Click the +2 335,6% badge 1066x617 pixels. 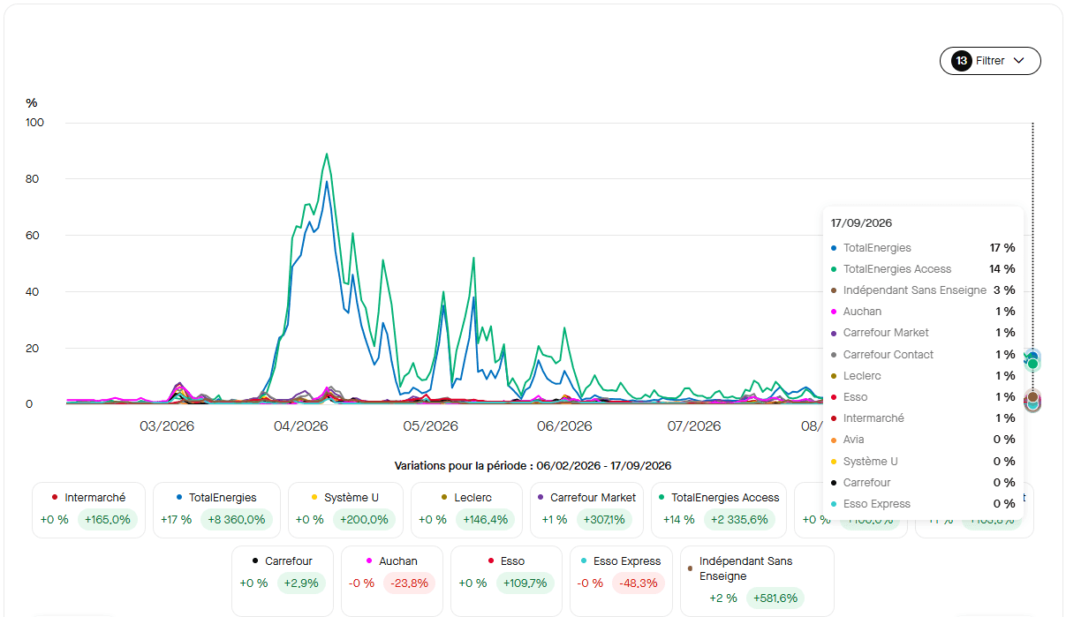pos(743,520)
